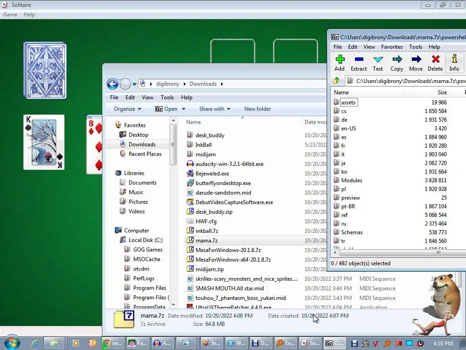Open the Game menu in Solitaire
The width and height of the screenshot is (466, 350).
click(10, 15)
